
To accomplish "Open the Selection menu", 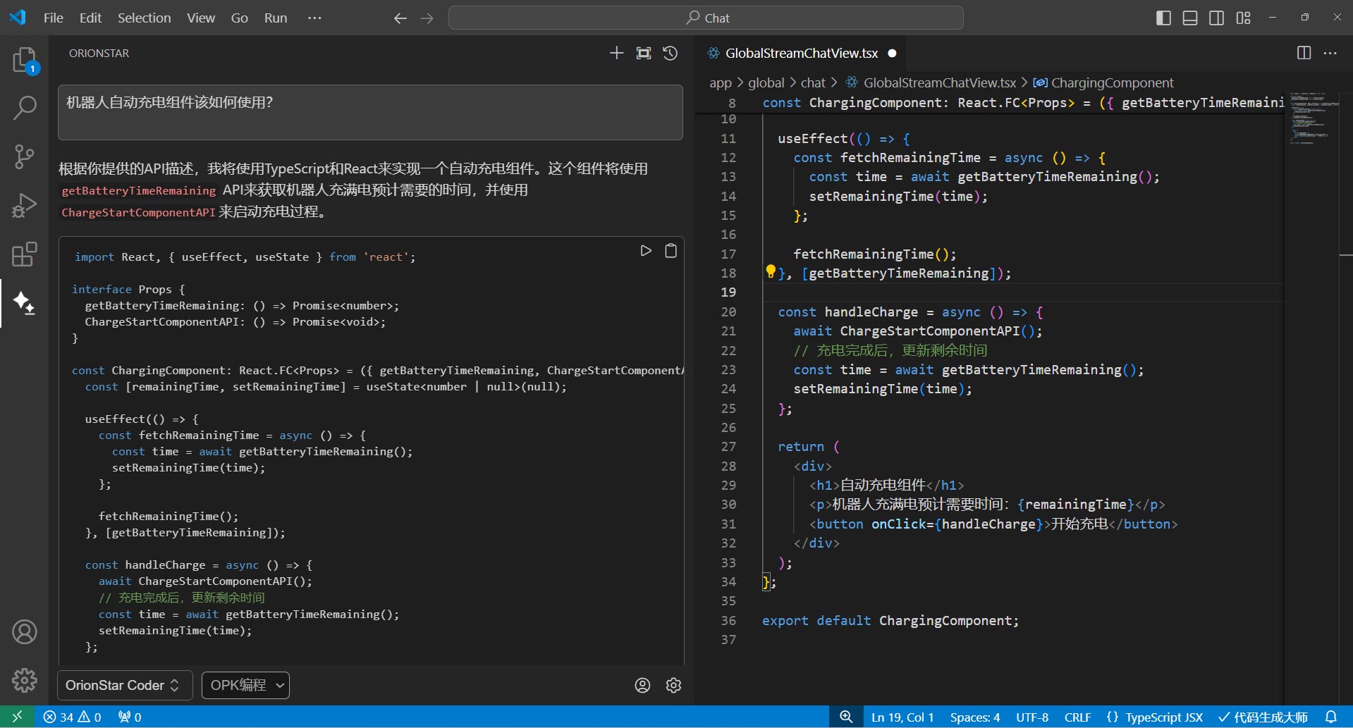I will 144,18.
